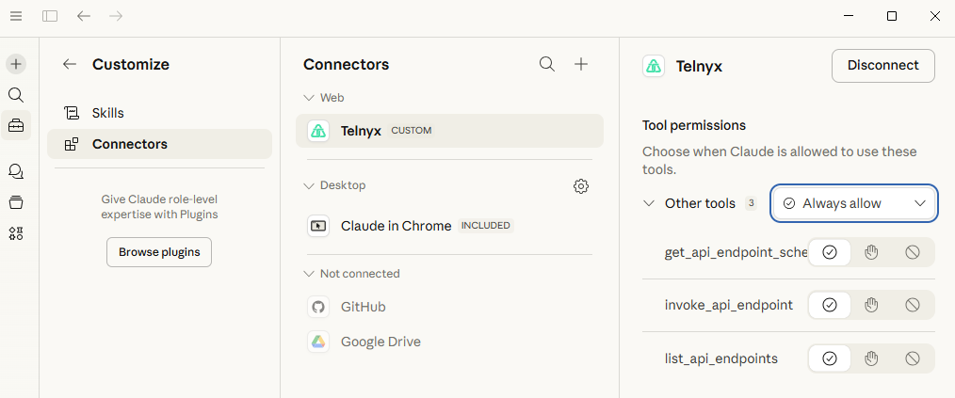This screenshot has height=398, width=955.
Task: Click the Connectors panel heading
Action: 346,65
